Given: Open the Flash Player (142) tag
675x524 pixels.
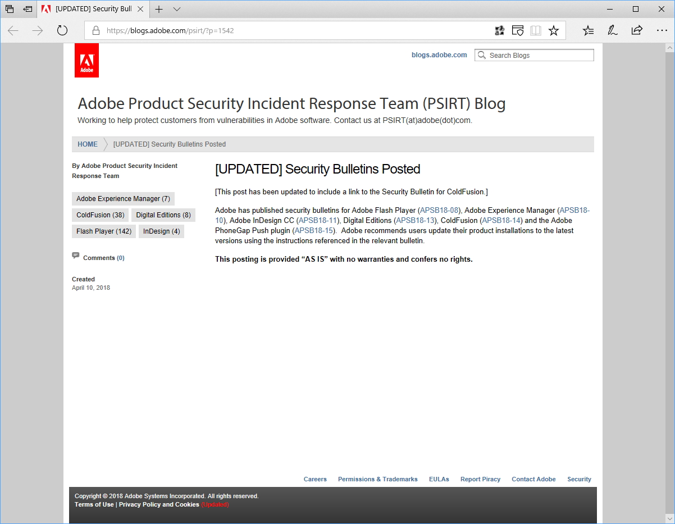Looking at the screenshot, I should point(104,231).
